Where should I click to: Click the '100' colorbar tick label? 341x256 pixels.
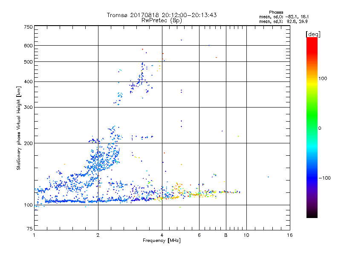pyautogui.click(x=323, y=79)
